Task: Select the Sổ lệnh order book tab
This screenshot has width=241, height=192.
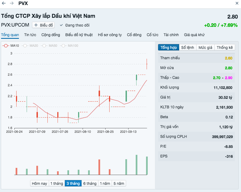Action: [x=188, y=48]
